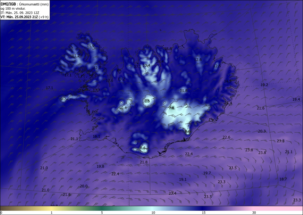Image resolution: width=303 pixels, height=215 pixels.
Task: Click the title line 'DMI/IGB : Úrkomumætti (mm)'
Action: click(x=25, y=4)
